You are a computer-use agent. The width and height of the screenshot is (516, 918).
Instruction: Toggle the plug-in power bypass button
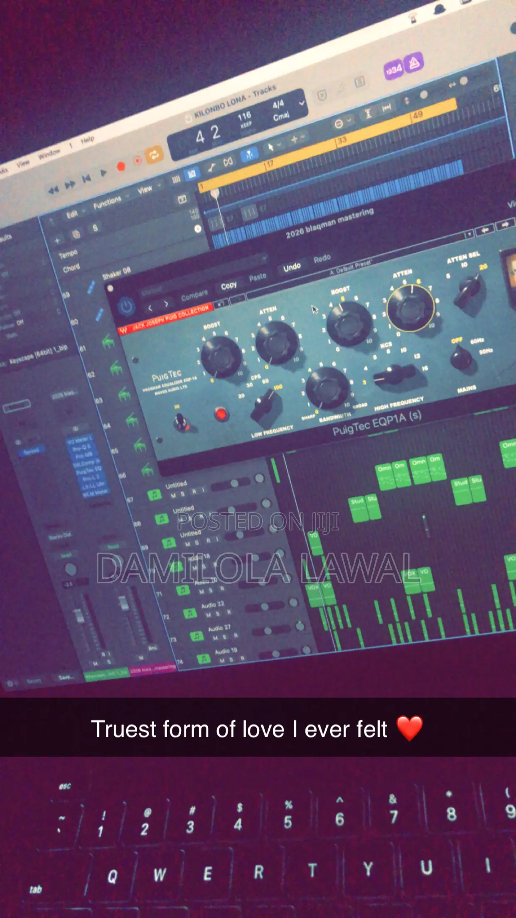(126, 307)
